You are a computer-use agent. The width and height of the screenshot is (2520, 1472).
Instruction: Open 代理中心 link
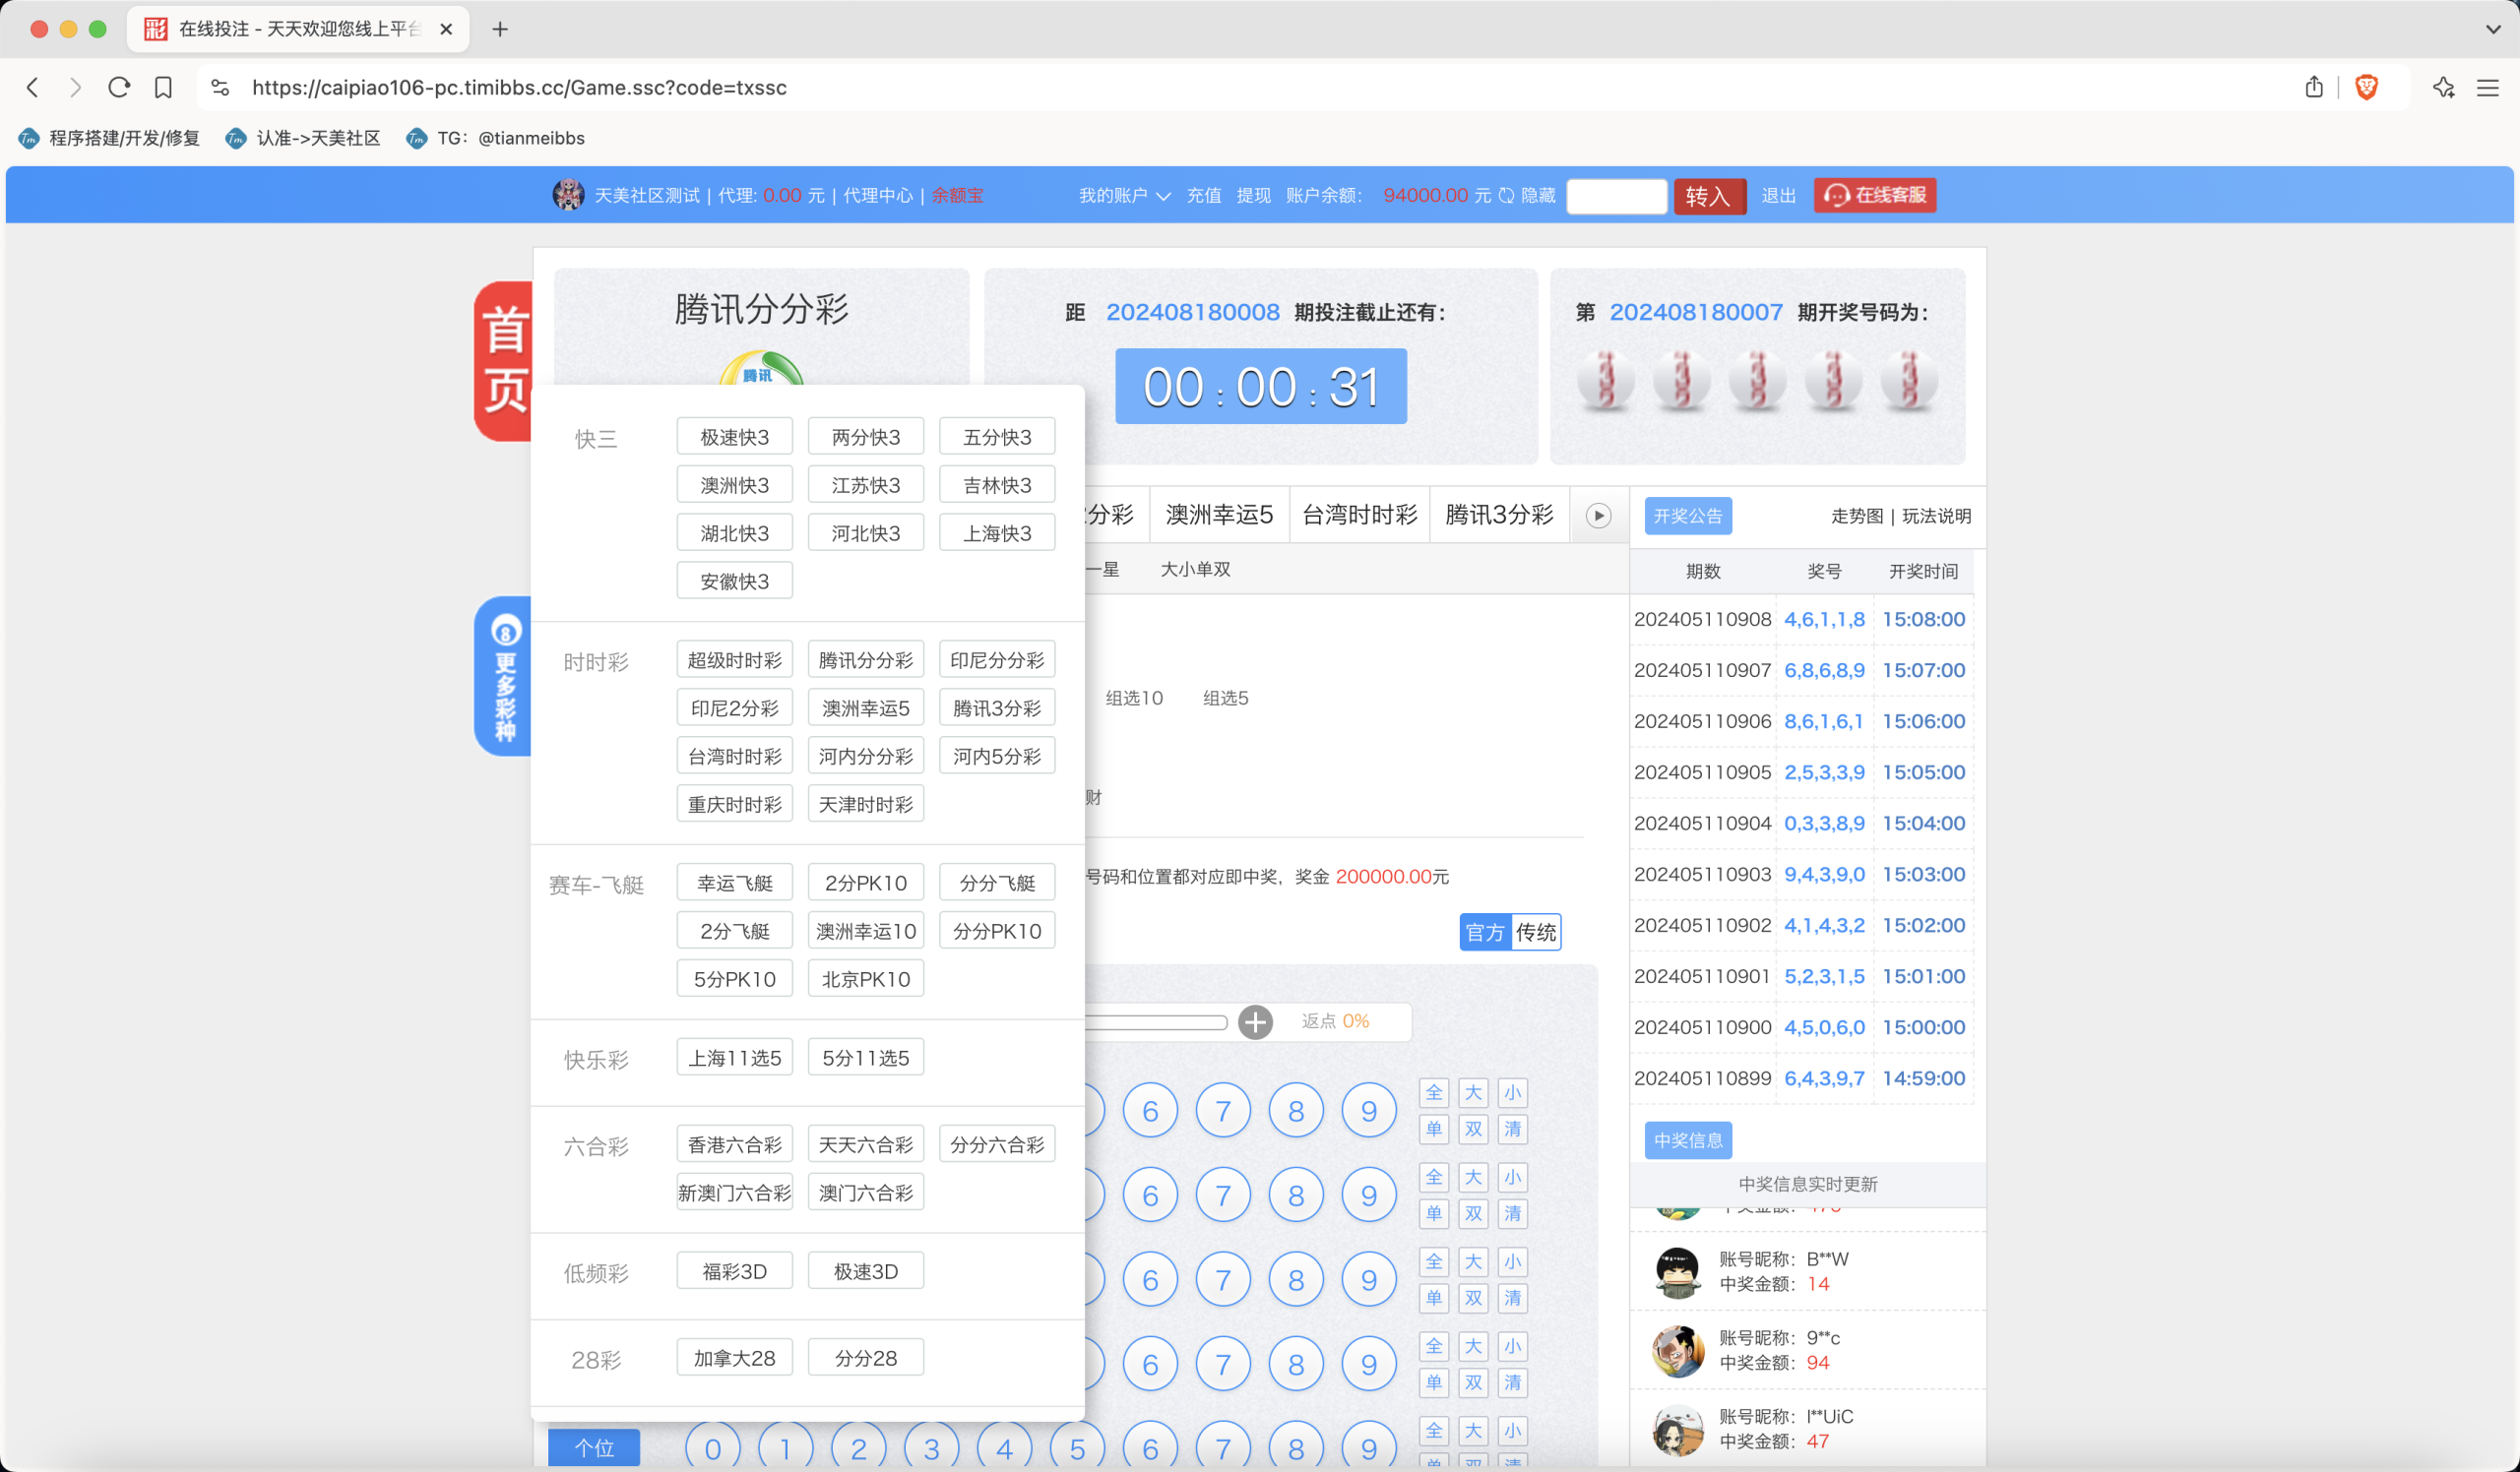[x=878, y=195]
